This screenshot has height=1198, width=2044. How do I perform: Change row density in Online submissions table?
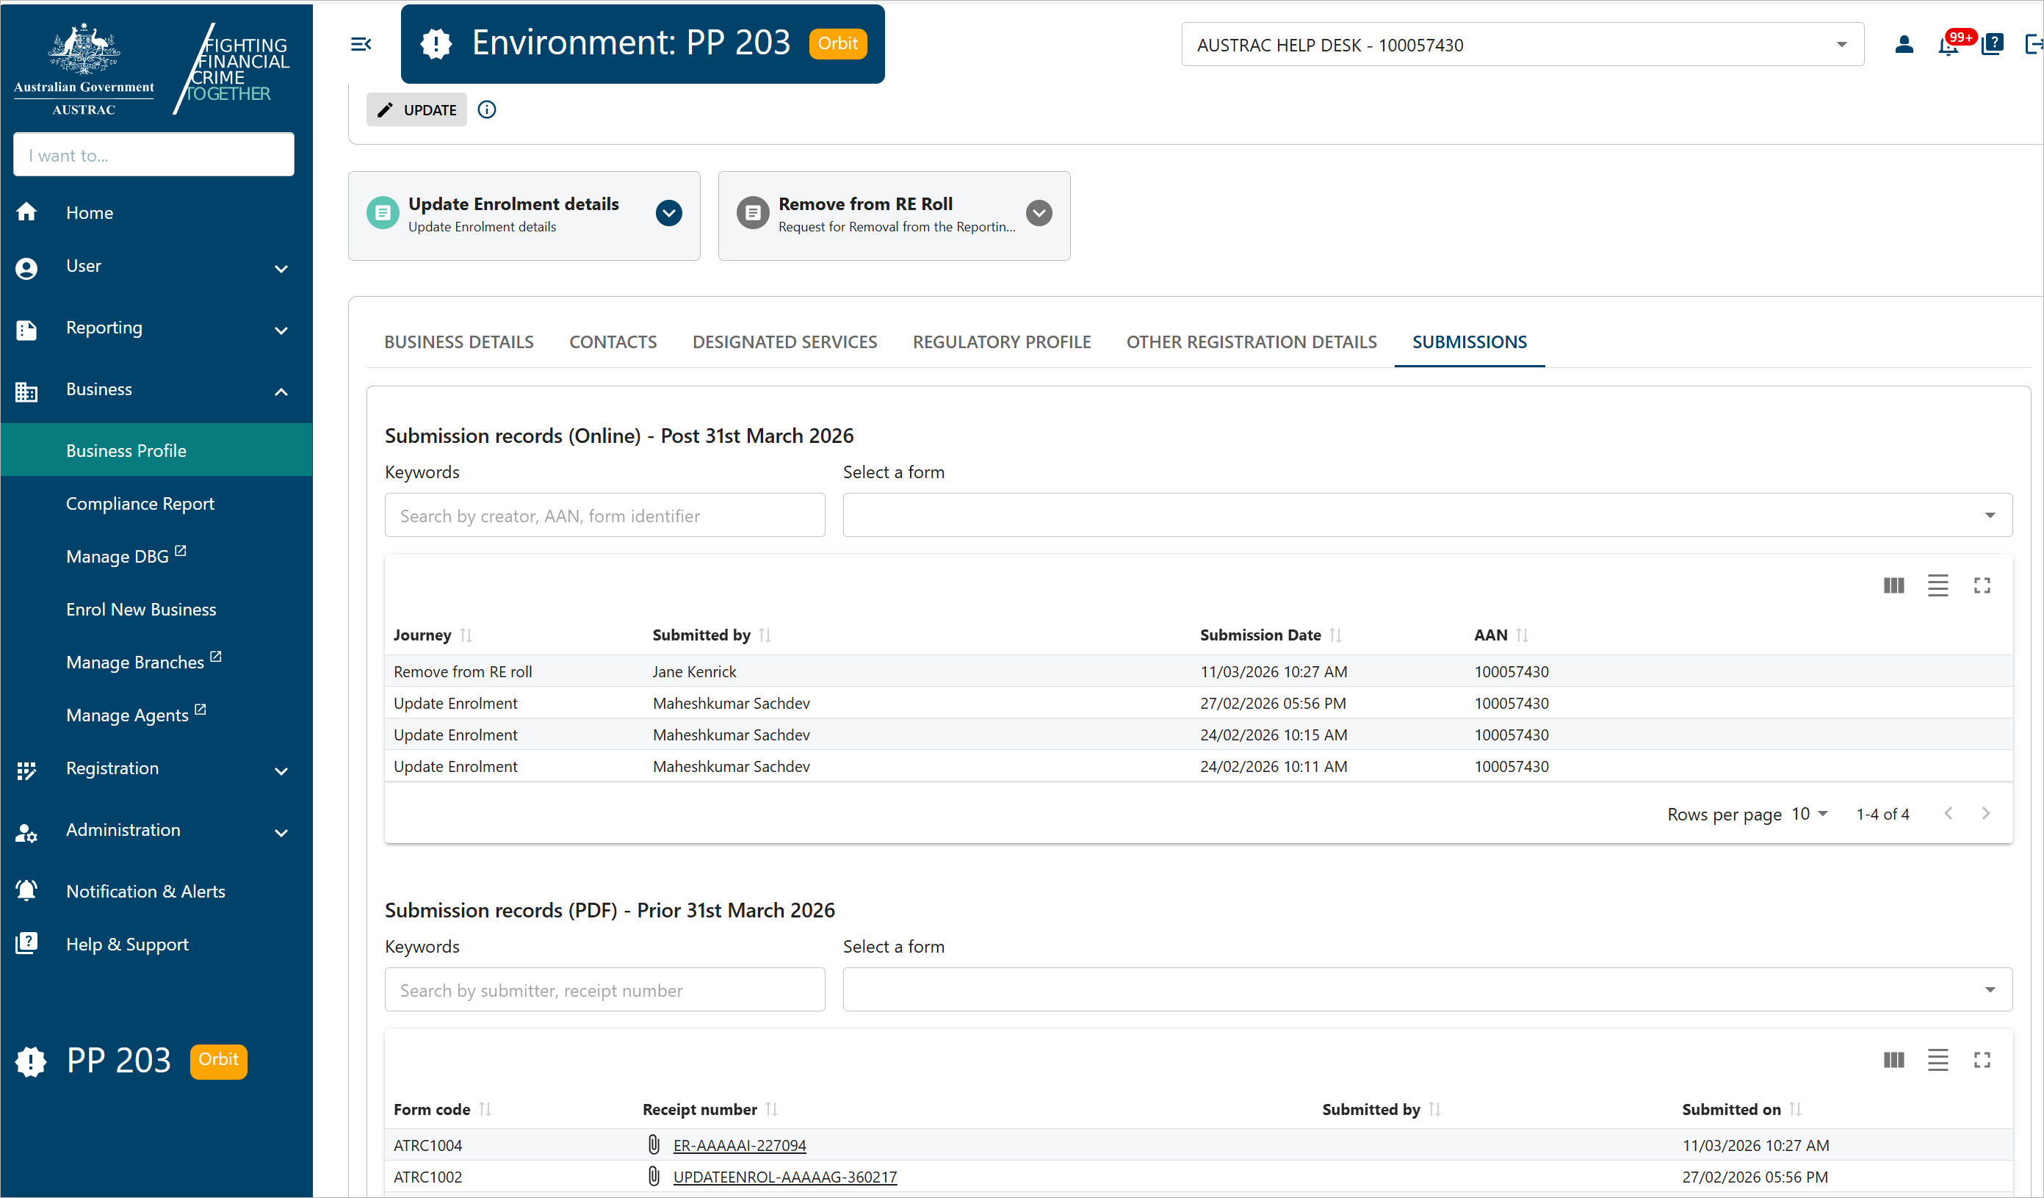(1938, 585)
